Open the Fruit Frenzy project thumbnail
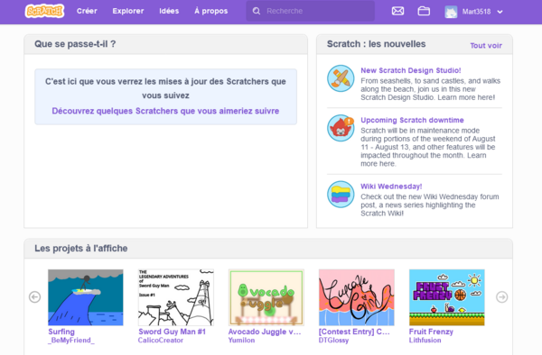Image resolution: width=542 pixels, height=355 pixels. 447,297
